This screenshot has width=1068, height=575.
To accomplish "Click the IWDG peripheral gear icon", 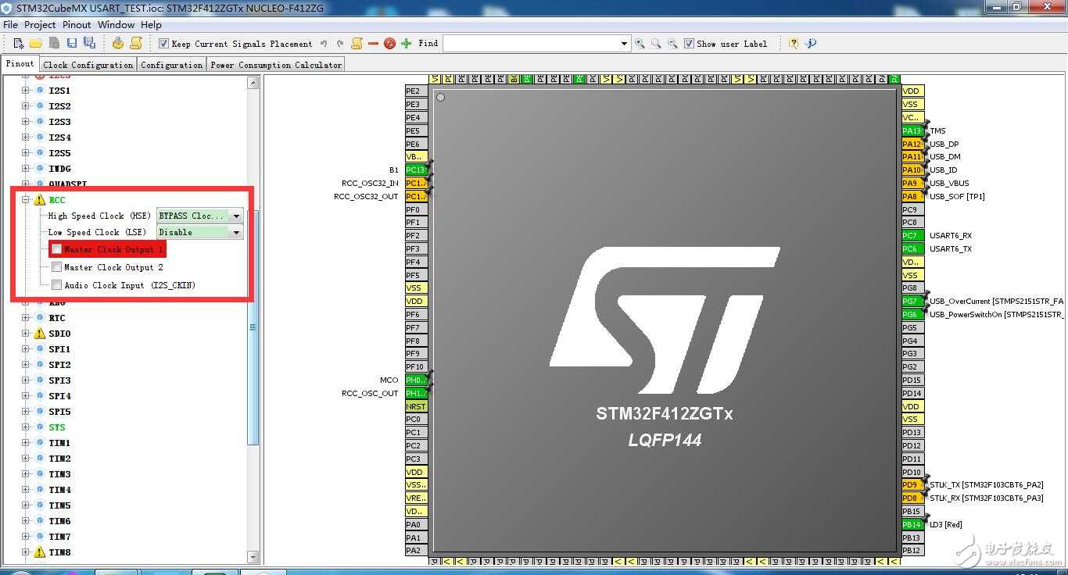I will (40, 169).
